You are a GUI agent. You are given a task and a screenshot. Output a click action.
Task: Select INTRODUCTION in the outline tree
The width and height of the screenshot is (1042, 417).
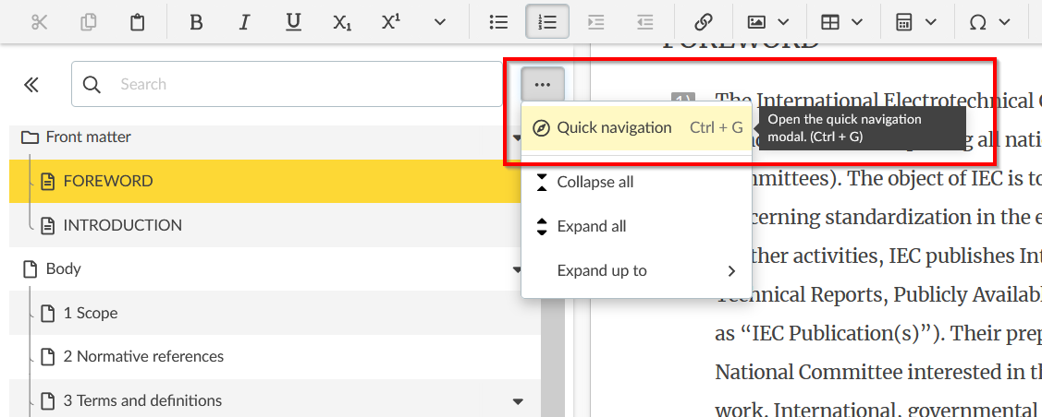pos(122,225)
